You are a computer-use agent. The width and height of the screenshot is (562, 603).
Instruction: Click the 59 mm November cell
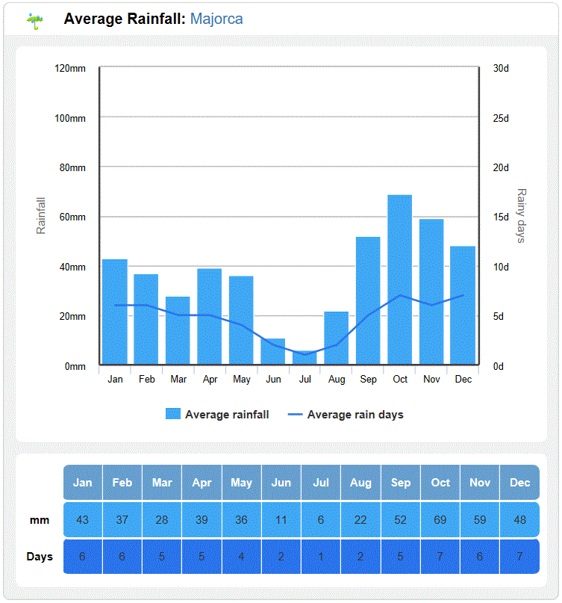click(x=480, y=519)
